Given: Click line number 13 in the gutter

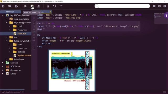Looking at the screenshot, I should pyautogui.click(x=33, y=49).
